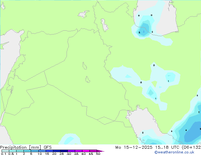The height and width of the screenshot is (155, 201).
Task: Select the 40–45 mm magenta legend swatch
Action: point(86,151)
